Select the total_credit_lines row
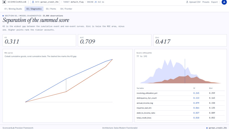 coord(180,118)
